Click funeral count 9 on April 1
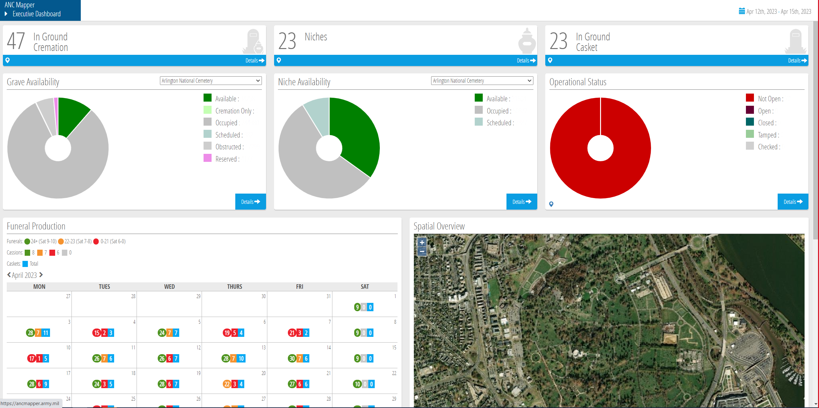The width and height of the screenshot is (819, 408). pos(357,307)
